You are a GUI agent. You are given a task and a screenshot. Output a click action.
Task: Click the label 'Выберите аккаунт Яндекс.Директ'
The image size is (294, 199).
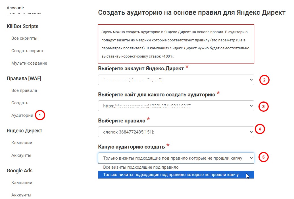(x=141, y=69)
